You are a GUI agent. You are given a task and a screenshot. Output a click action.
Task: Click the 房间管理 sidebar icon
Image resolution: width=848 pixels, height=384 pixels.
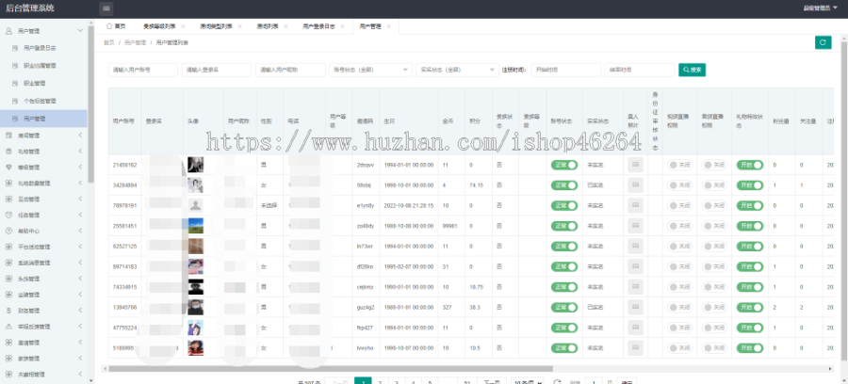point(8,136)
